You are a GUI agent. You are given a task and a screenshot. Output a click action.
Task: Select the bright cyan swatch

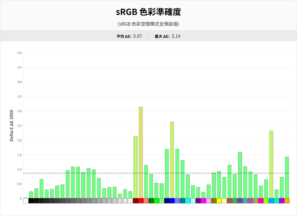(187, 201)
